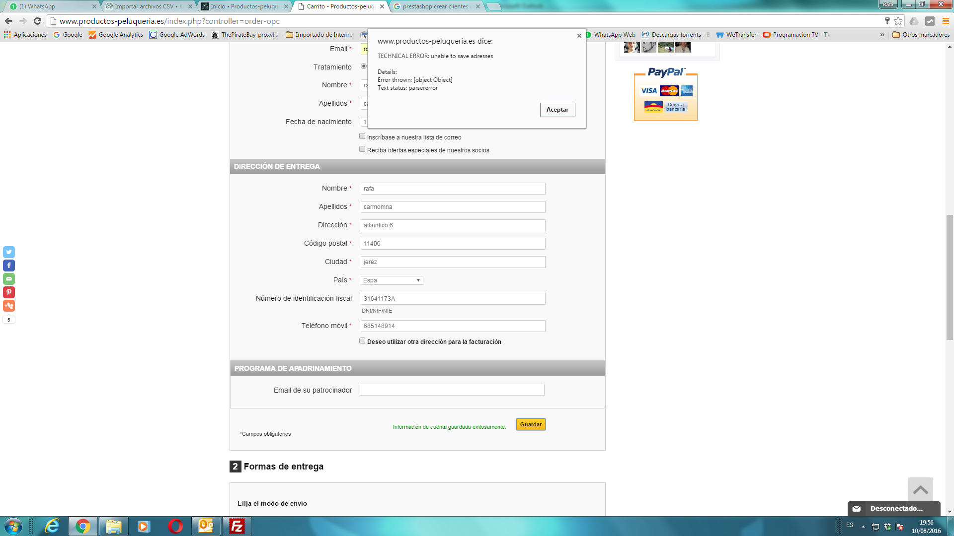Open FileZilla from the taskbar
This screenshot has width=954, height=536.
pyautogui.click(x=237, y=526)
